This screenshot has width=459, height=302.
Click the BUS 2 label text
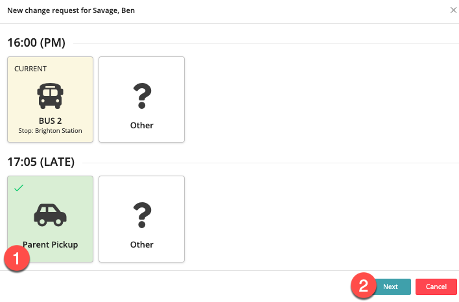[x=50, y=121]
